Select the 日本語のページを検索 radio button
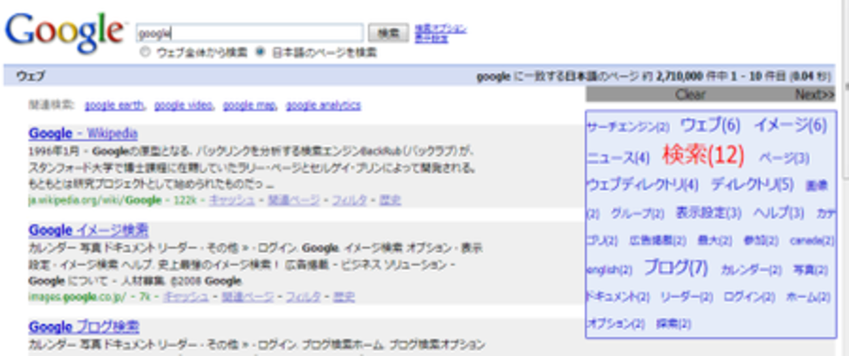This screenshot has height=356, width=849. click(261, 52)
